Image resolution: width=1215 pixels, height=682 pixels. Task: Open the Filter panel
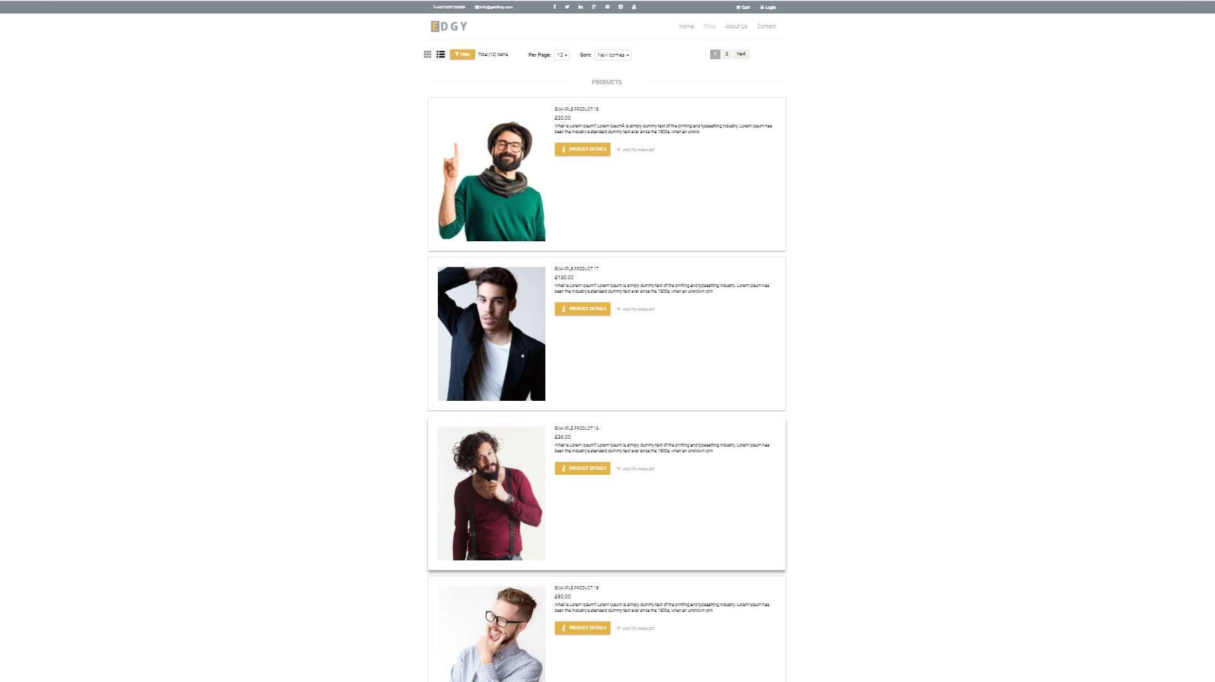point(462,55)
